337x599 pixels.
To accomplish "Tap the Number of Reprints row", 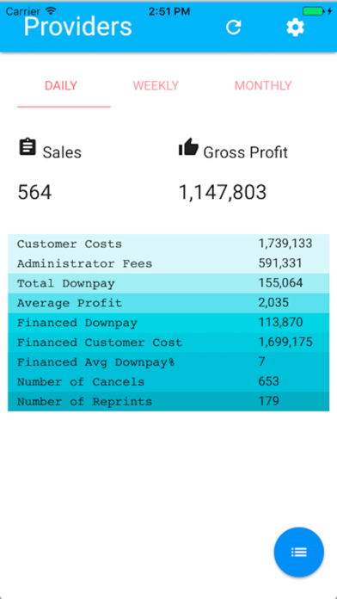I will click(168, 402).
